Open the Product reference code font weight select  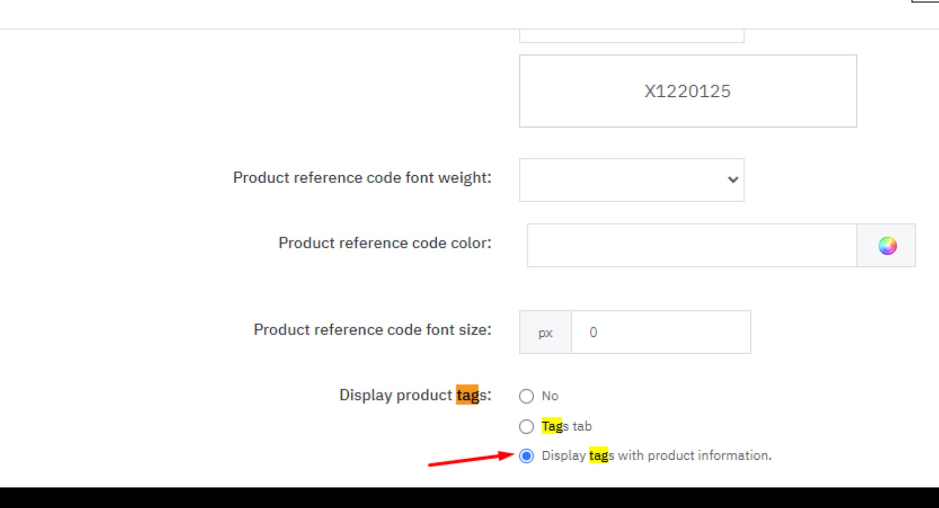[631, 180]
